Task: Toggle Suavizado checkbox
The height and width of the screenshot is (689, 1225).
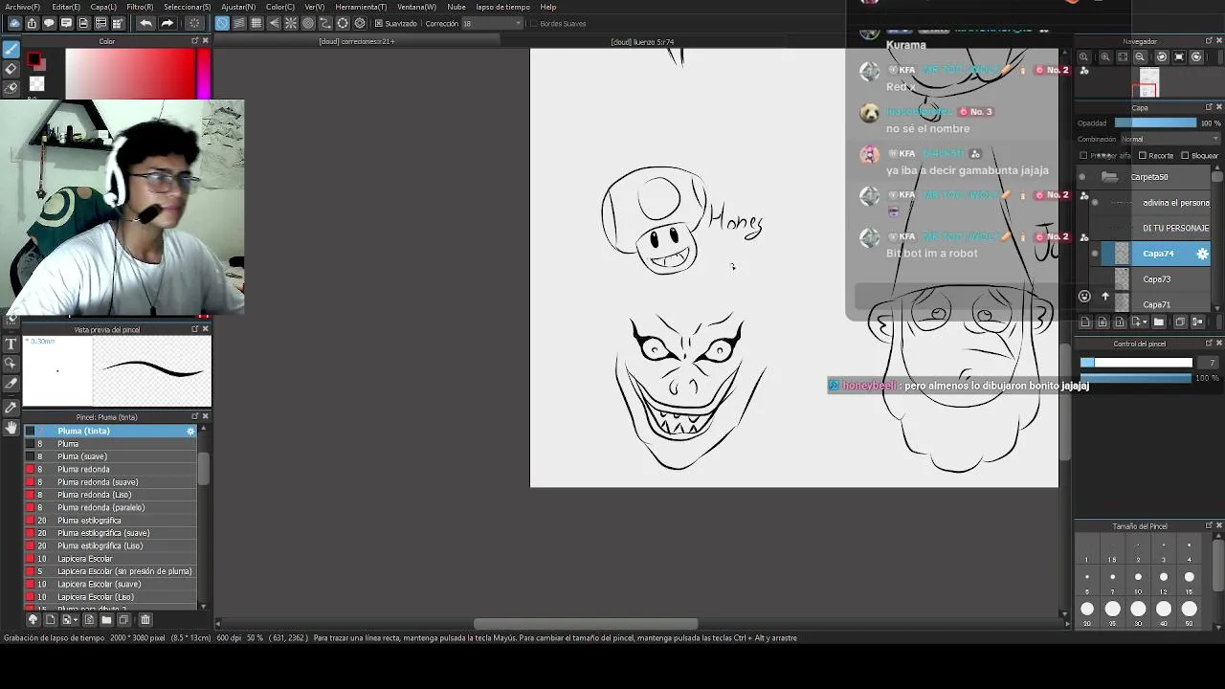Action: [379, 23]
